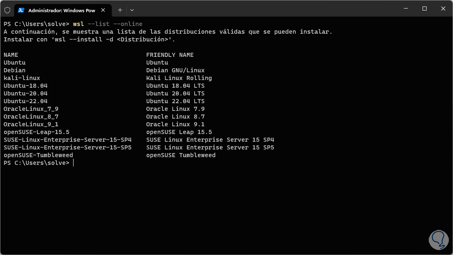Click the 'OracleLinux_9_1' distribution name

click(x=31, y=125)
